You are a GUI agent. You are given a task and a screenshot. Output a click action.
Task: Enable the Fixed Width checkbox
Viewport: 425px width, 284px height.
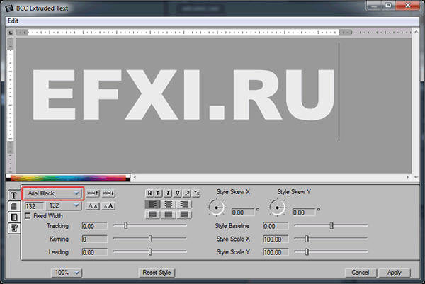(28, 216)
